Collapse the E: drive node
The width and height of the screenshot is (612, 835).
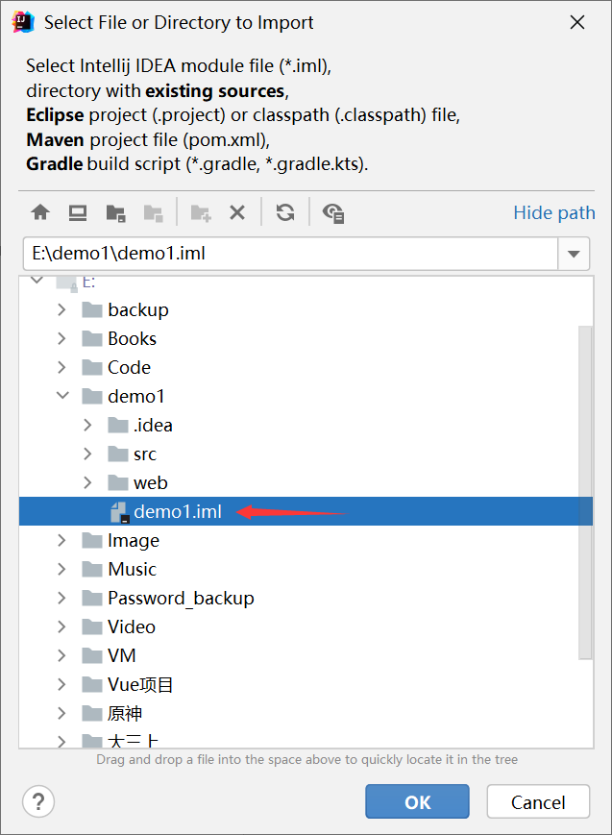37,280
